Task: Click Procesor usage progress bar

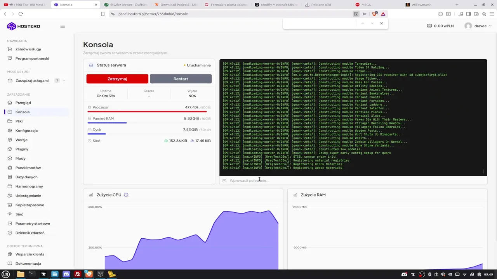Action: (149, 112)
